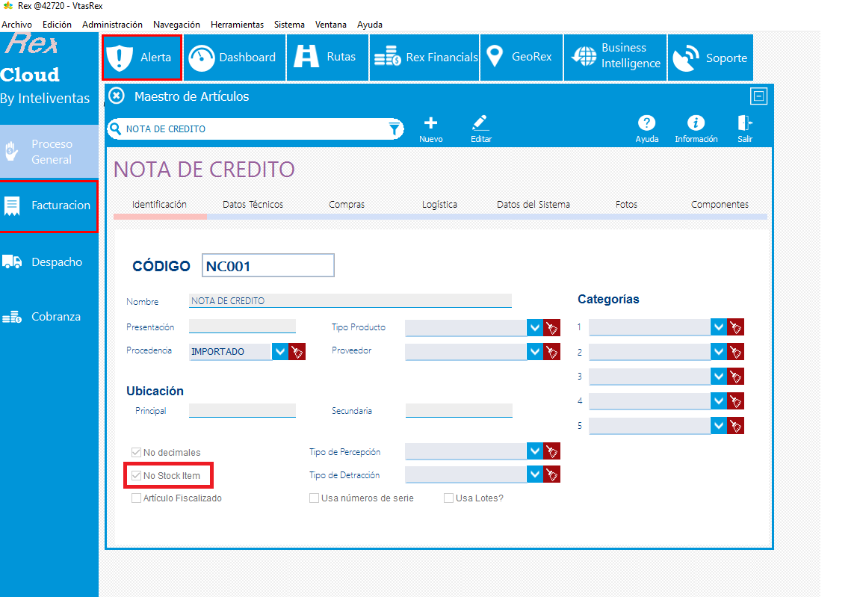
Task: Clear Categoría 3 with red eraser
Action: (735, 377)
